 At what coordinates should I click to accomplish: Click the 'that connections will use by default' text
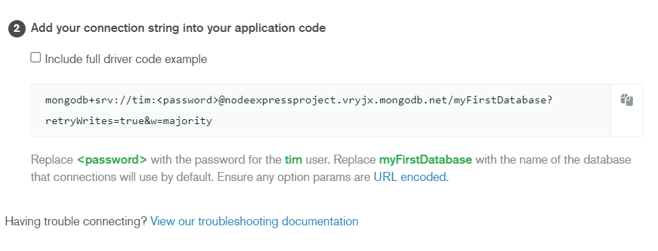pyautogui.click(x=121, y=177)
